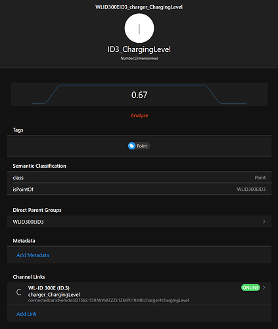
Task: Open the WLID300EID3 parent group chevron
Action: point(264,222)
